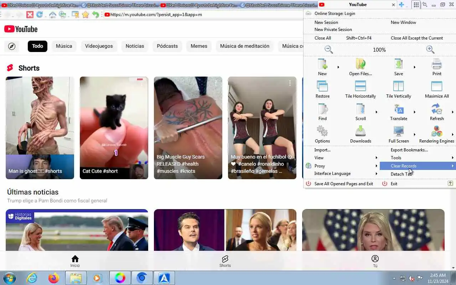Open the Clear Records submenu
The height and width of the screenshot is (285, 456).
pyautogui.click(x=418, y=166)
